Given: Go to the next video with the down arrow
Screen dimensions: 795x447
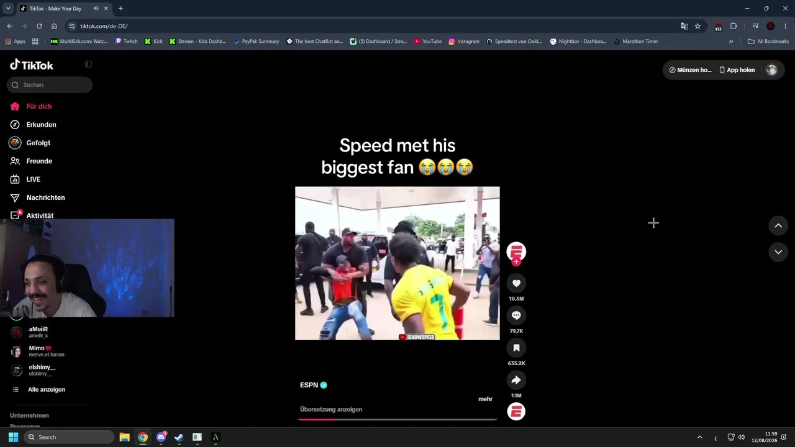Looking at the screenshot, I should (x=778, y=252).
